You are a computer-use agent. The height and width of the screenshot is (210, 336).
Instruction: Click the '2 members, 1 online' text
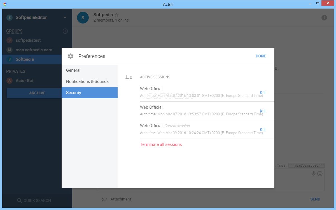[111, 20]
